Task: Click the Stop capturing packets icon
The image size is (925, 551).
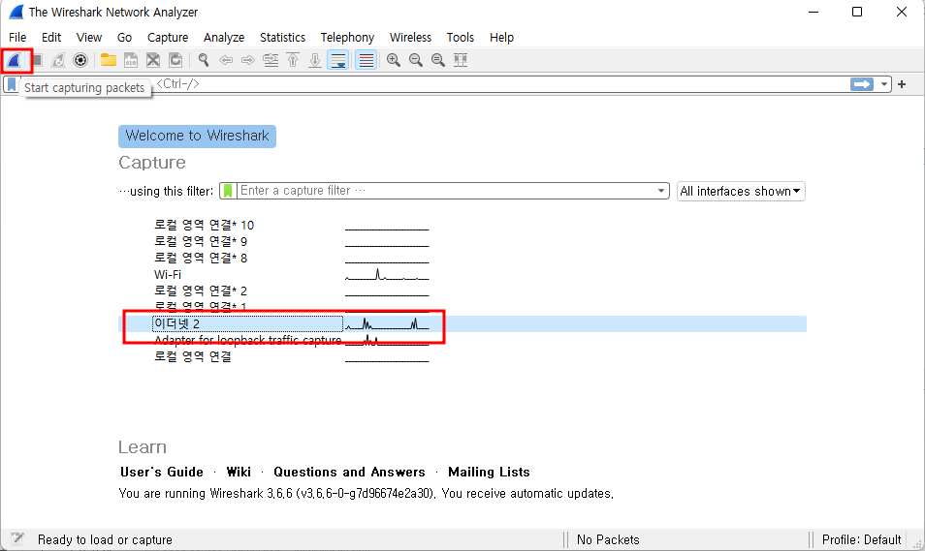Action: (x=37, y=60)
